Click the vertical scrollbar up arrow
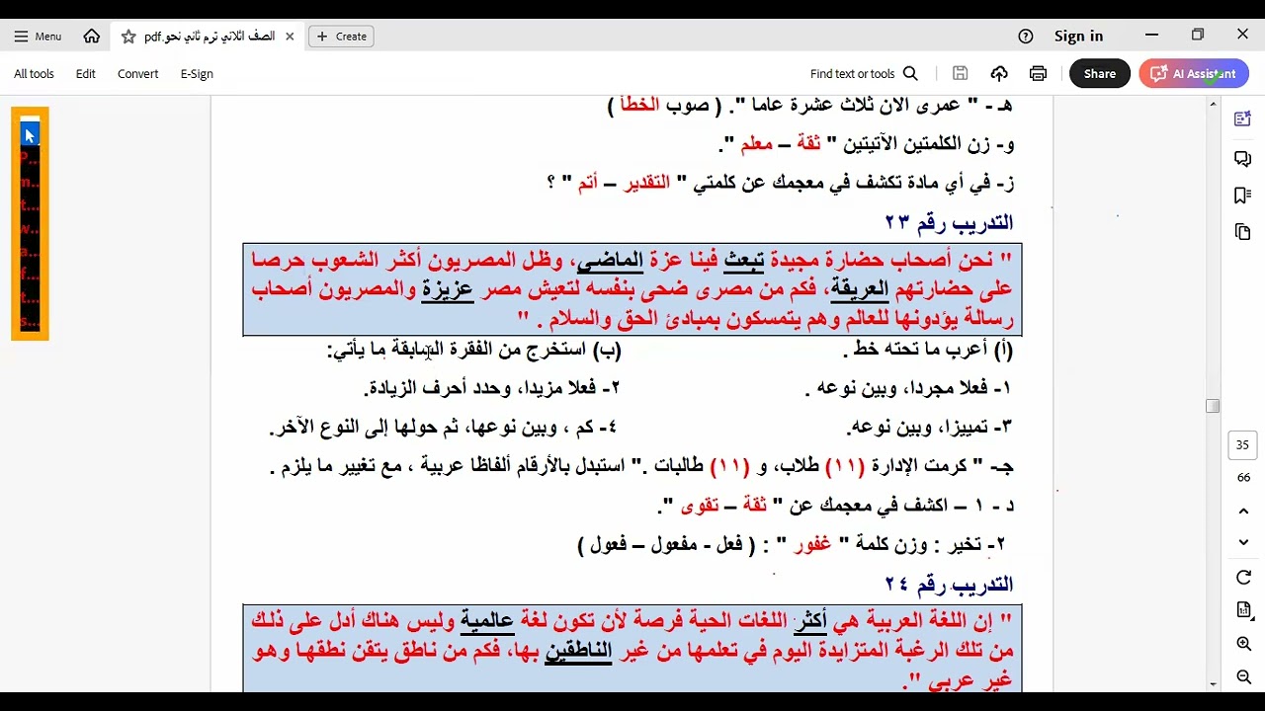 (x=1213, y=103)
